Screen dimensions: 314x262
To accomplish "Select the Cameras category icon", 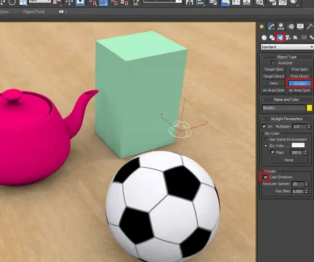I will coord(288,38).
